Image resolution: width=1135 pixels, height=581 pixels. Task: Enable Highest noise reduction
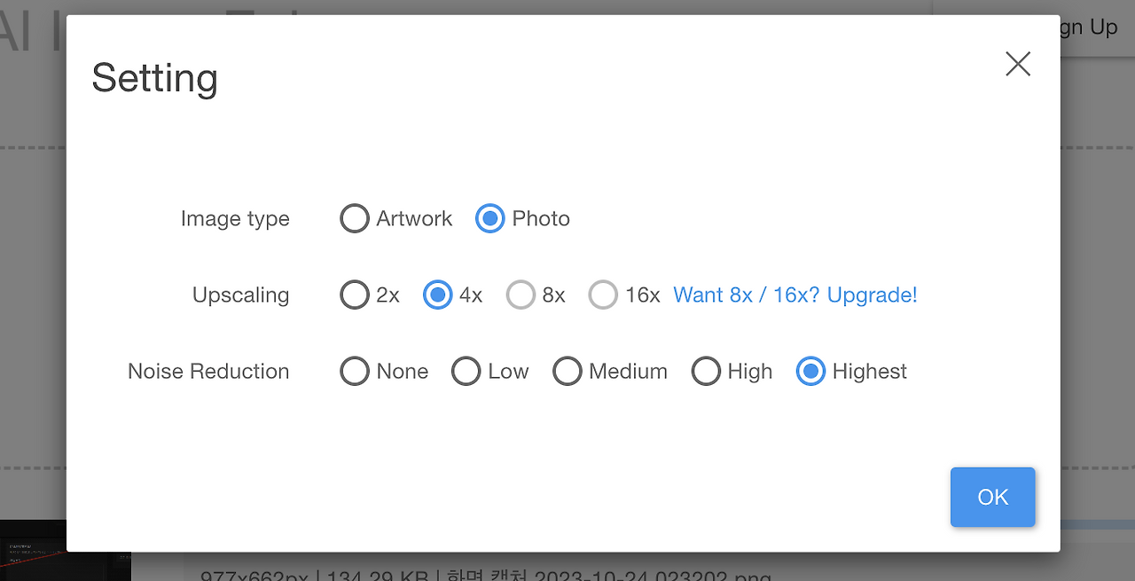[810, 371]
